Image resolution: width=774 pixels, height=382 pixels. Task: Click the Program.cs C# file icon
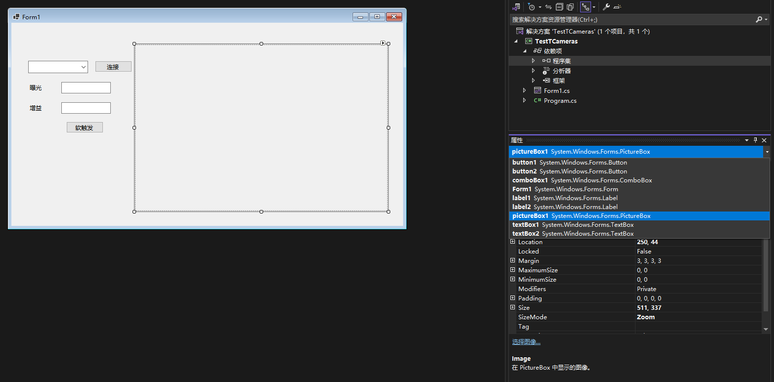[x=538, y=100]
